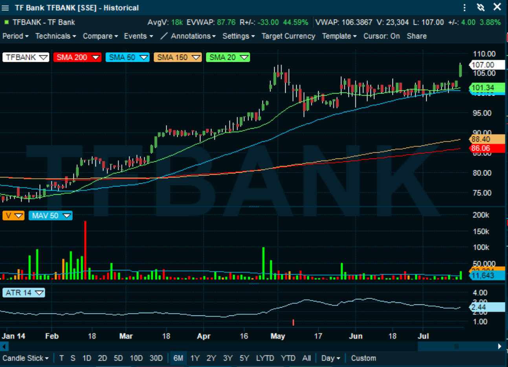Open the Template dropdown

339,36
